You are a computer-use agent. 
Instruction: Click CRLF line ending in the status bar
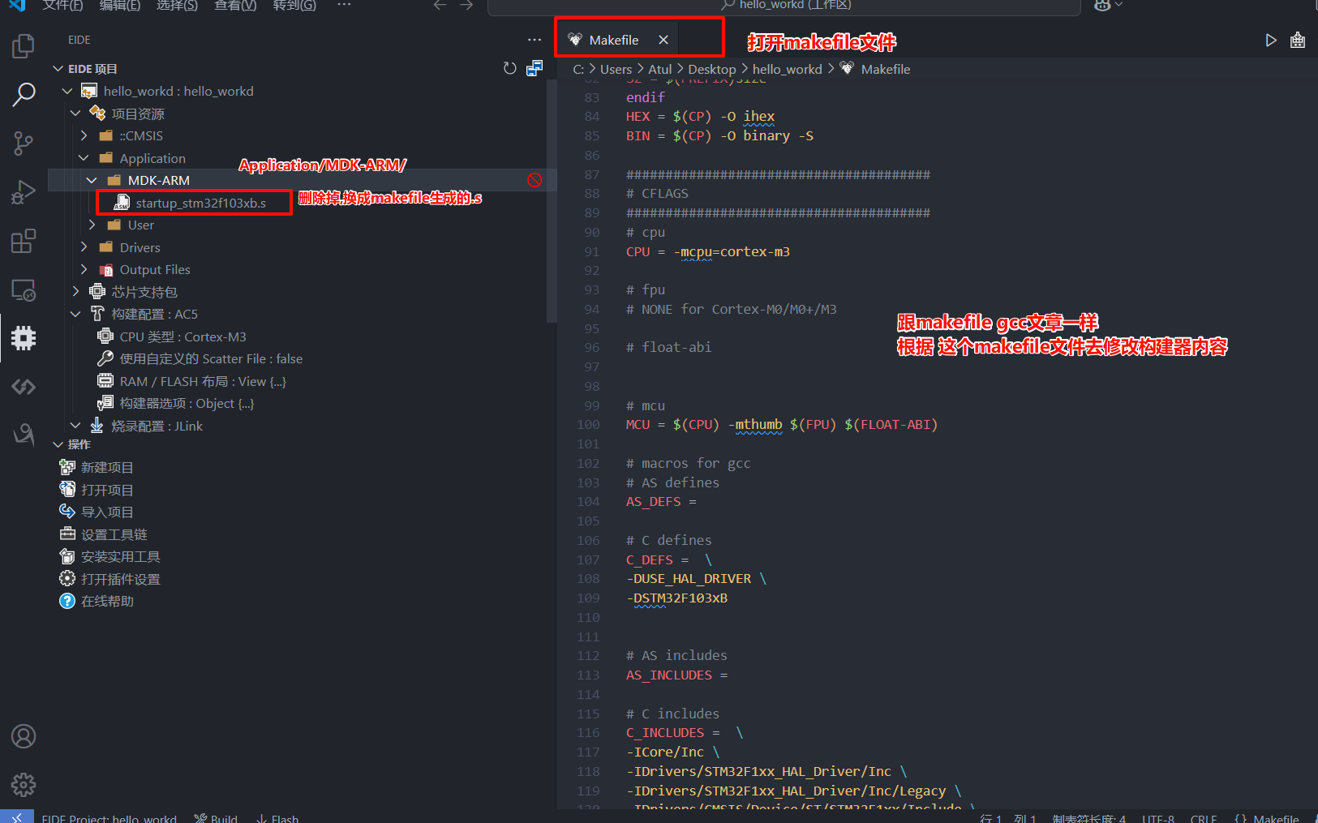pos(1204,818)
